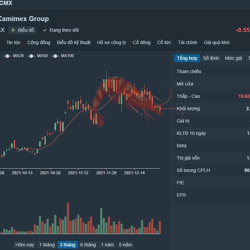Select the Tổng hợp panel tab
Screen dimensions: 250x250
pos(187,58)
